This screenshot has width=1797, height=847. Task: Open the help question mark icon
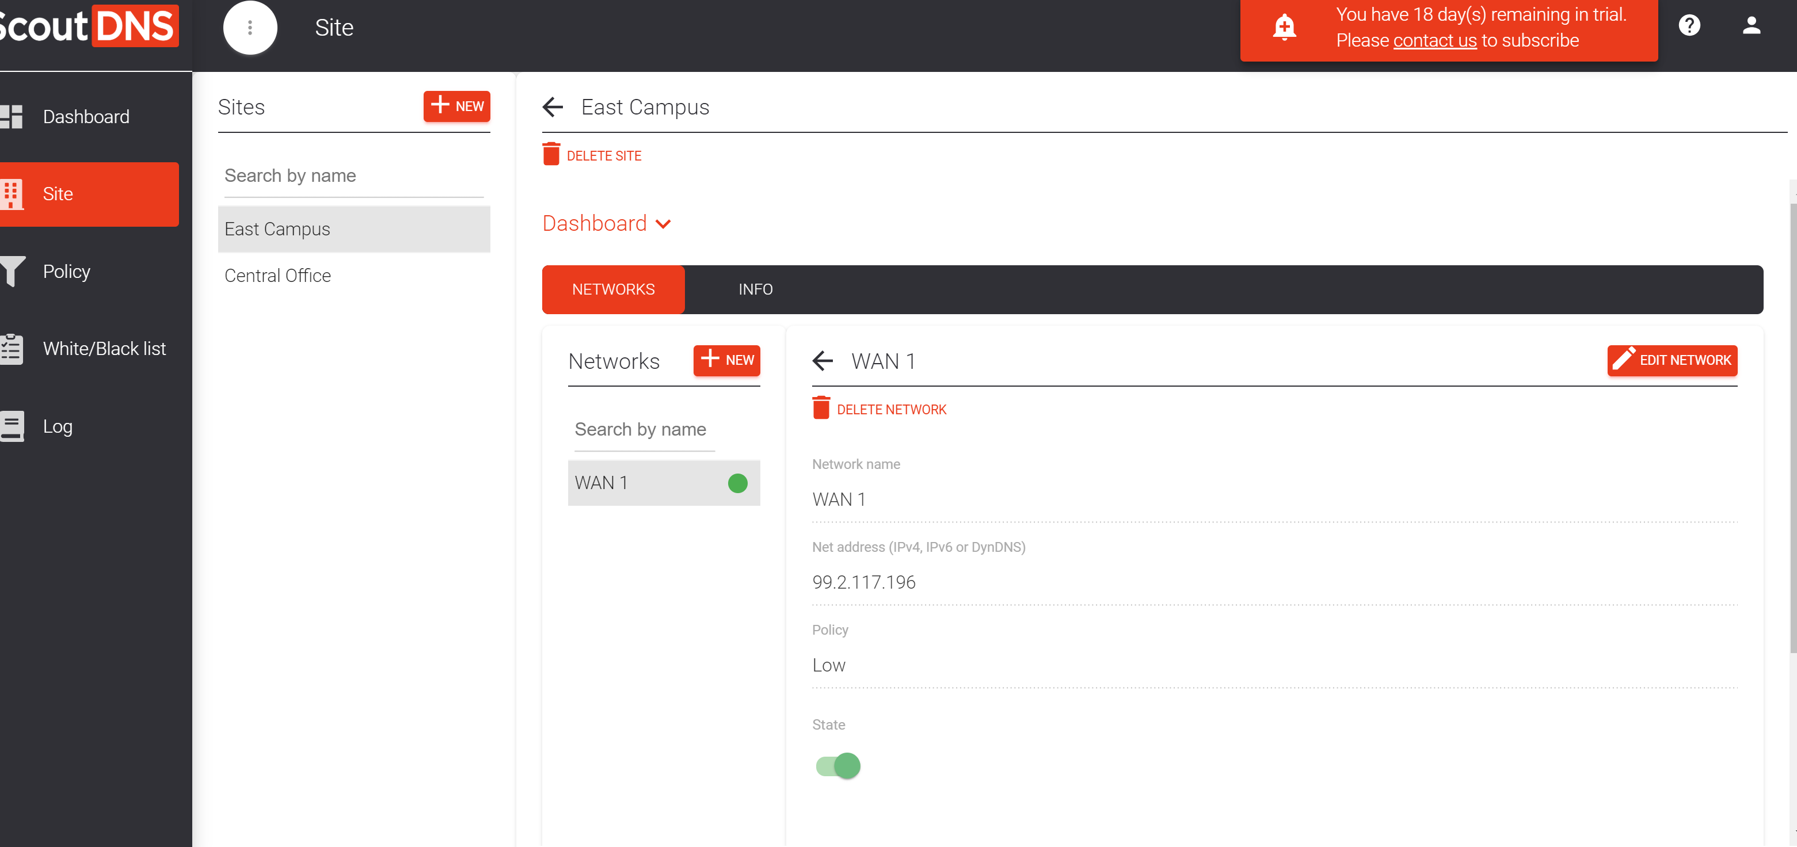point(1689,26)
